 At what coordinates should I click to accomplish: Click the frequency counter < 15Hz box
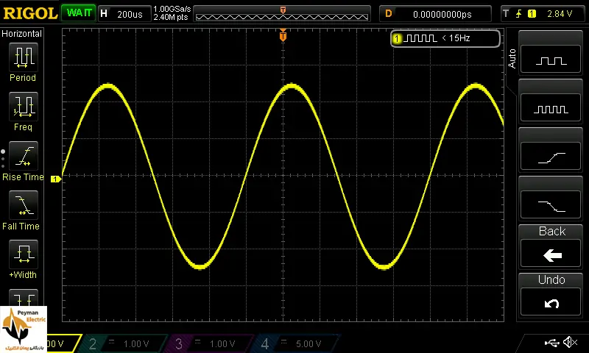pos(445,38)
